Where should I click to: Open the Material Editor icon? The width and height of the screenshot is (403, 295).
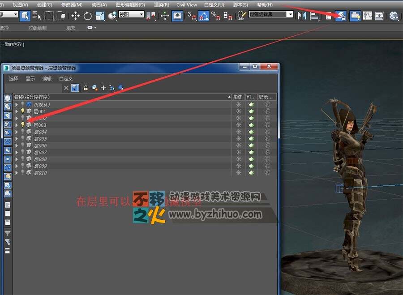coord(394,16)
